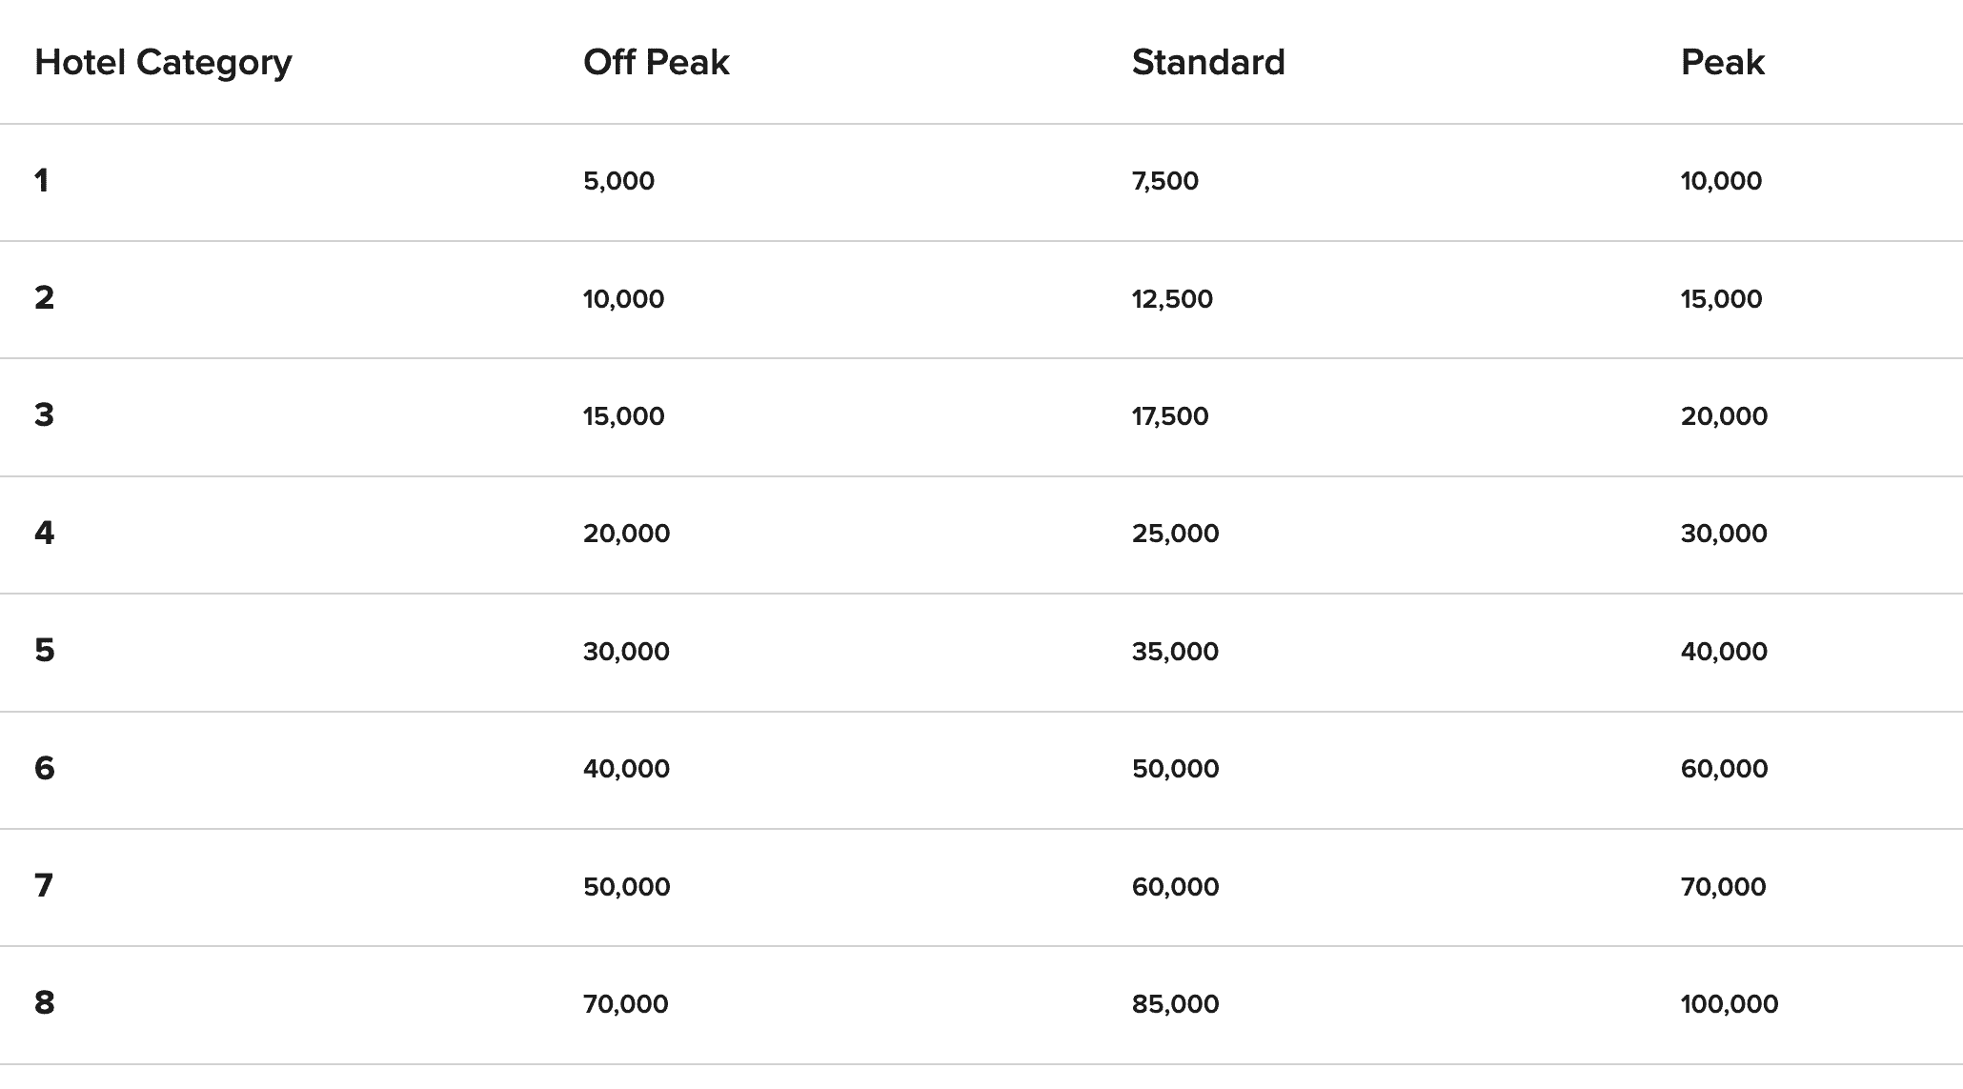Select hotel category 7 row label
Image resolution: width=1963 pixels, height=1089 pixels.
click(44, 886)
